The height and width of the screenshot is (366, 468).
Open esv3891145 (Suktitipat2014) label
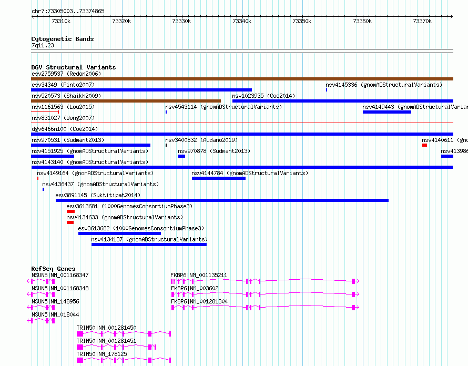click(x=98, y=195)
